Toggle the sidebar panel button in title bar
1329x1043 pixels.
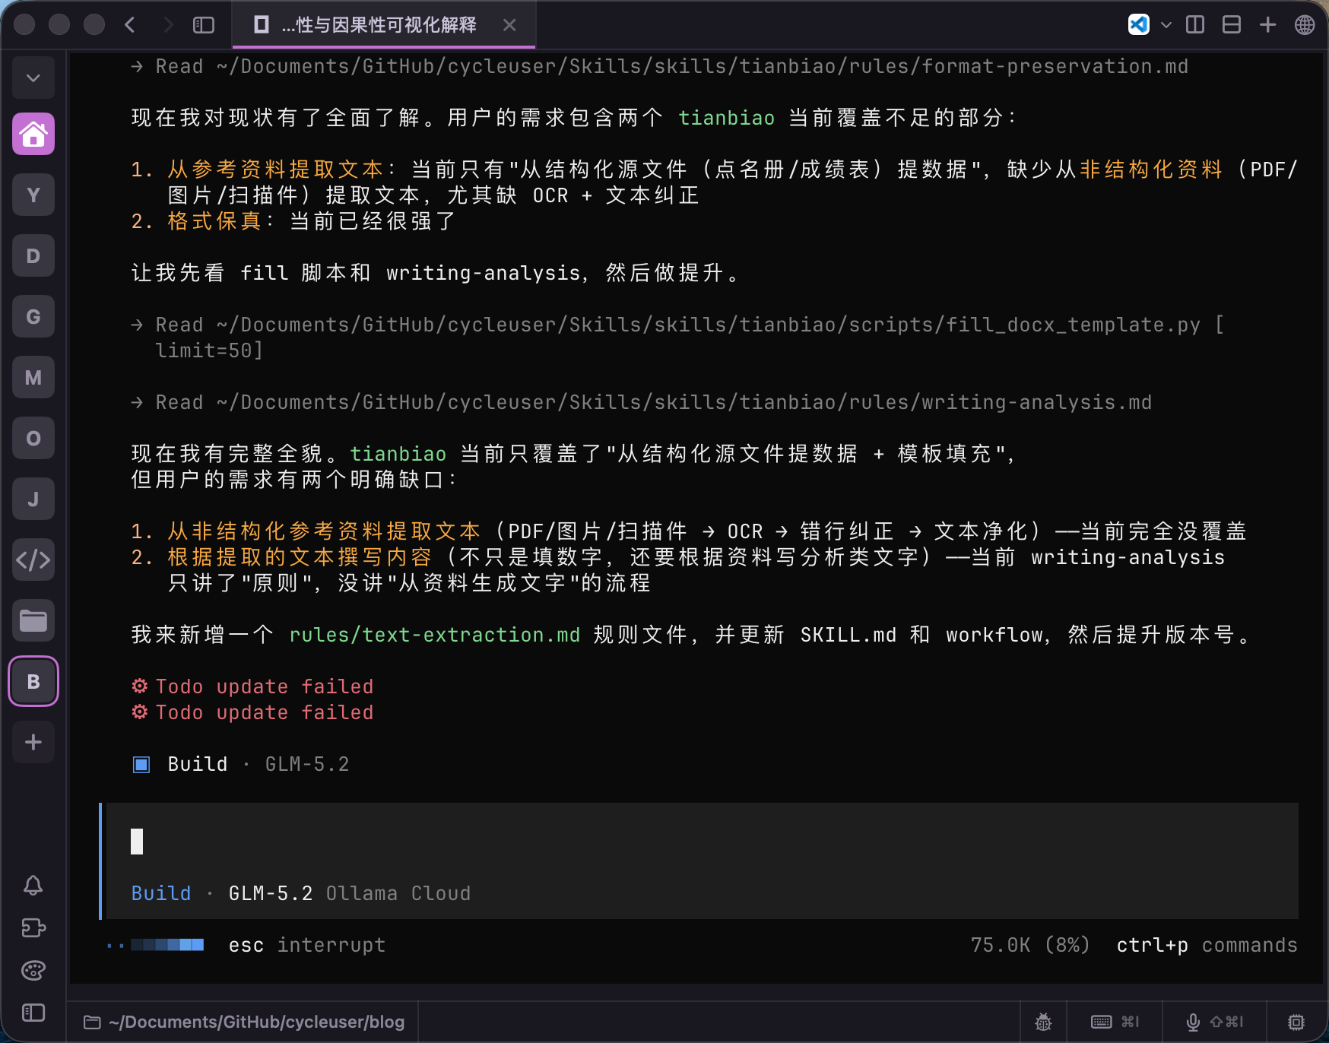click(204, 25)
